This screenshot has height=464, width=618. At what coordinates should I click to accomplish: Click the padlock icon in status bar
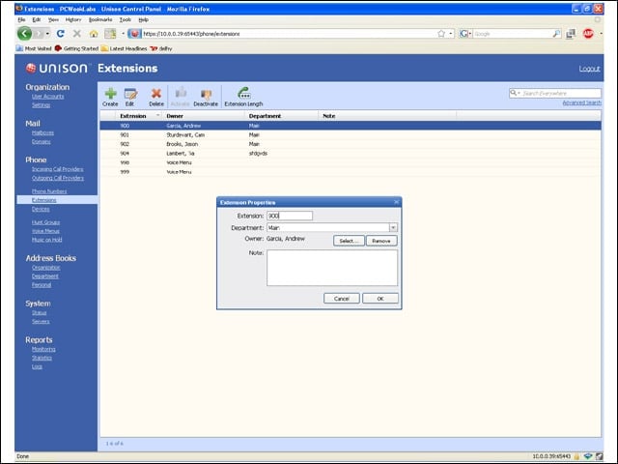(x=576, y=456)
